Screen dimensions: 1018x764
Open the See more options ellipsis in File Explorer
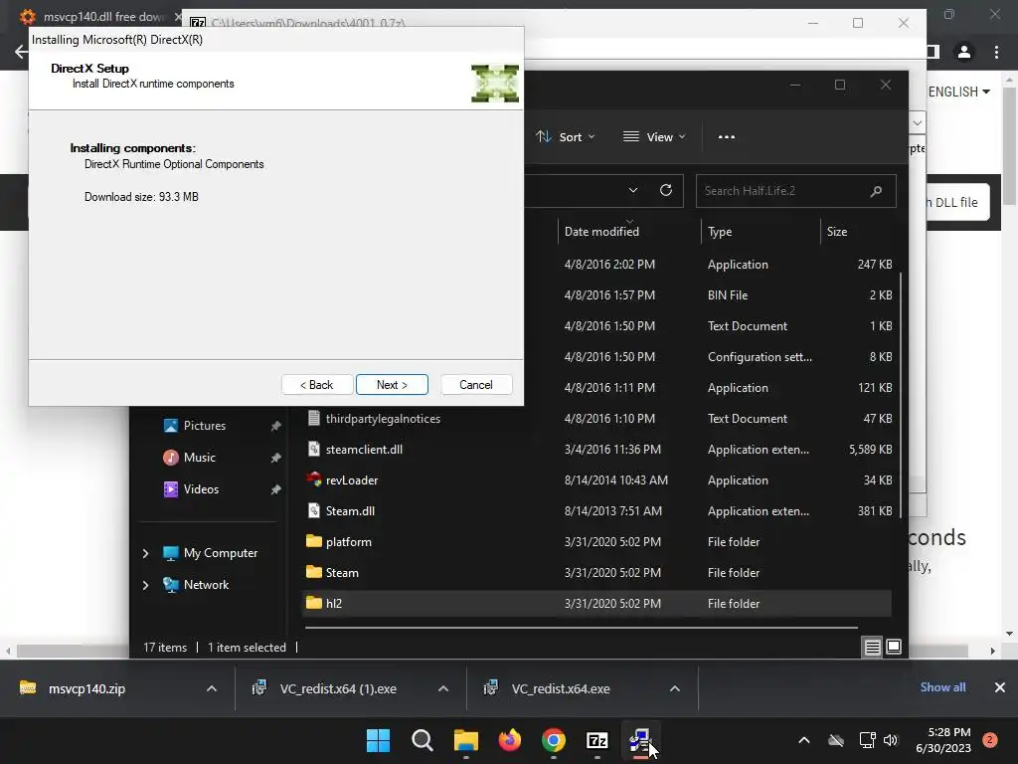click(727, 137)
